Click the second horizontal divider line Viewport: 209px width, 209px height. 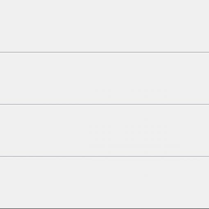coord(104,104)
